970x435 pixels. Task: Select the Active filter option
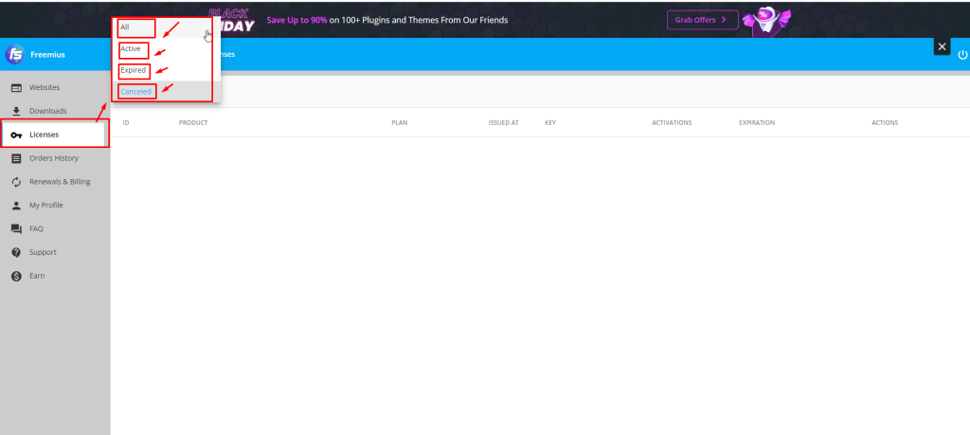click(x=166, y=49)
